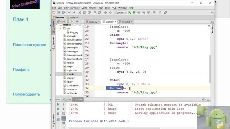The height and width of the screenshot is (129, 230).
Task: Rerun with Run panel green play
Action: point(58,104)
